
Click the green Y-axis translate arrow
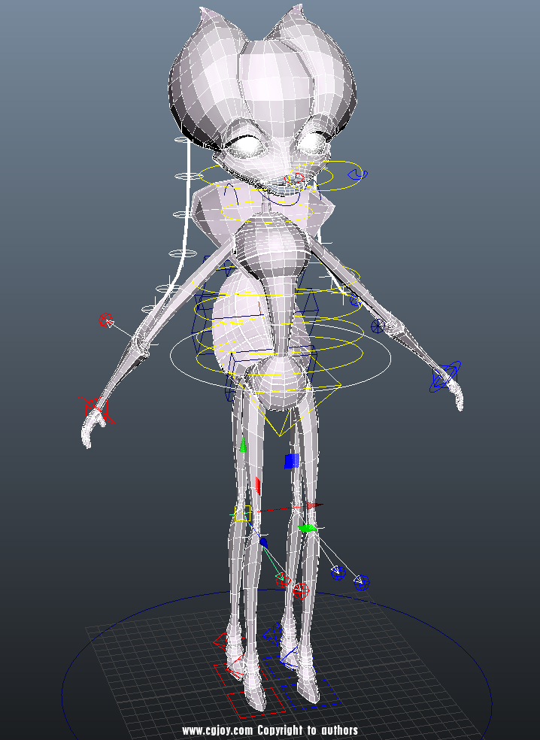pyautogui.click(x=243, y=446)
